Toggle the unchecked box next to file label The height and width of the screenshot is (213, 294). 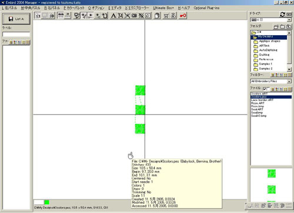pos(268,89)
